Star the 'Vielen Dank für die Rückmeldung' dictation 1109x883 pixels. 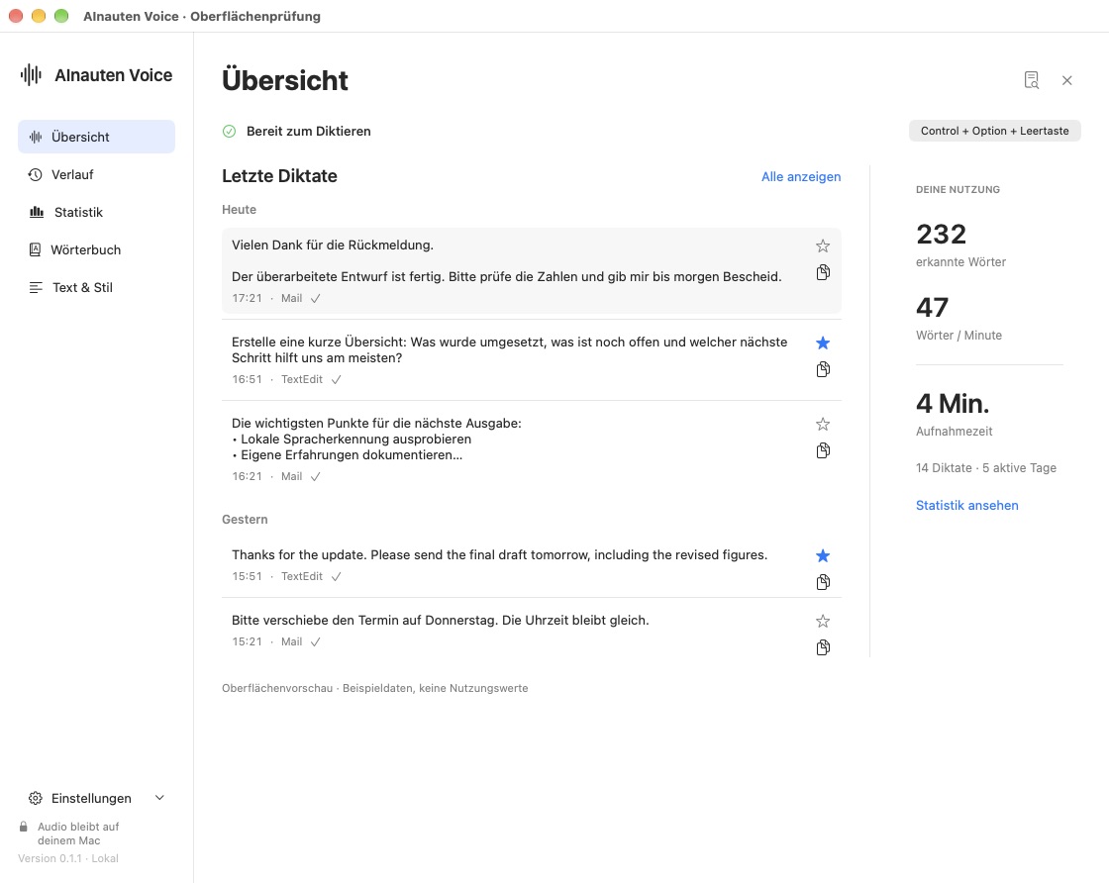click(823, 246)
